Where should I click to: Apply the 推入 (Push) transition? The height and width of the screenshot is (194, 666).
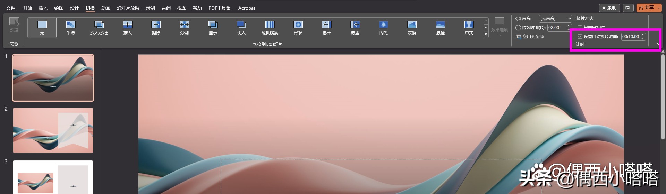coord(128,28)
